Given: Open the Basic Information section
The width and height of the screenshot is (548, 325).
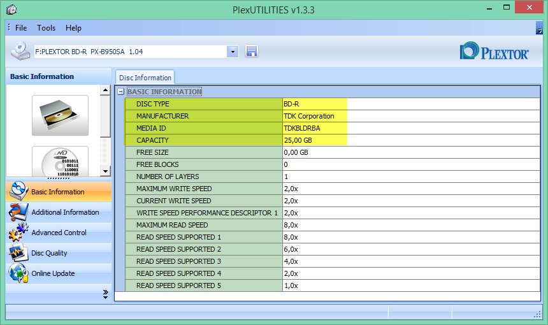Looking at the screenshot, I should (x=59, y=192).
